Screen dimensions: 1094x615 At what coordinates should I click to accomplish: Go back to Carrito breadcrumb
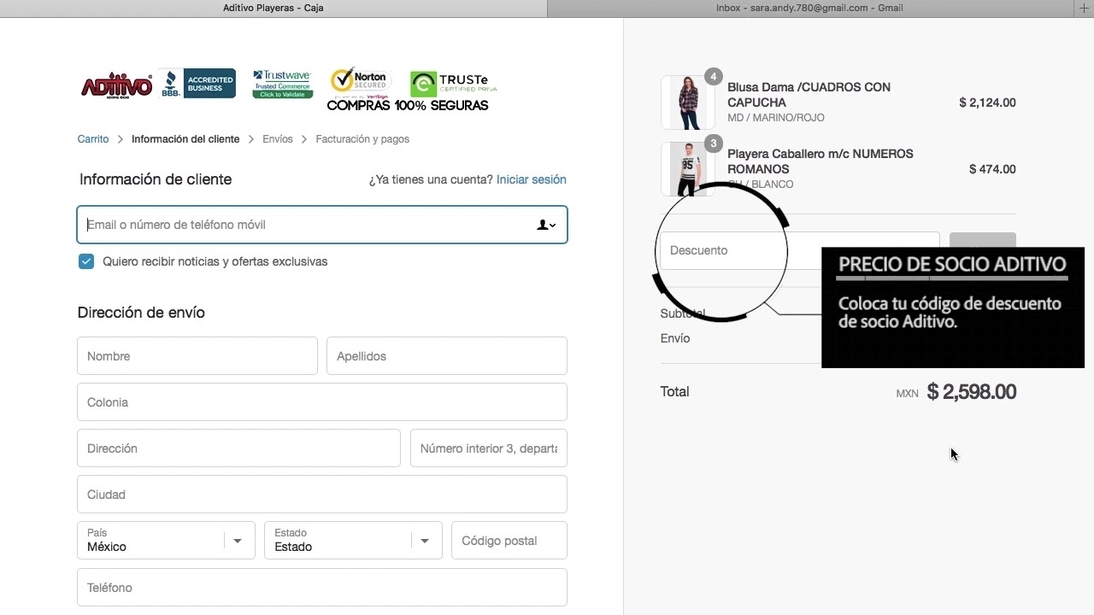93,138
